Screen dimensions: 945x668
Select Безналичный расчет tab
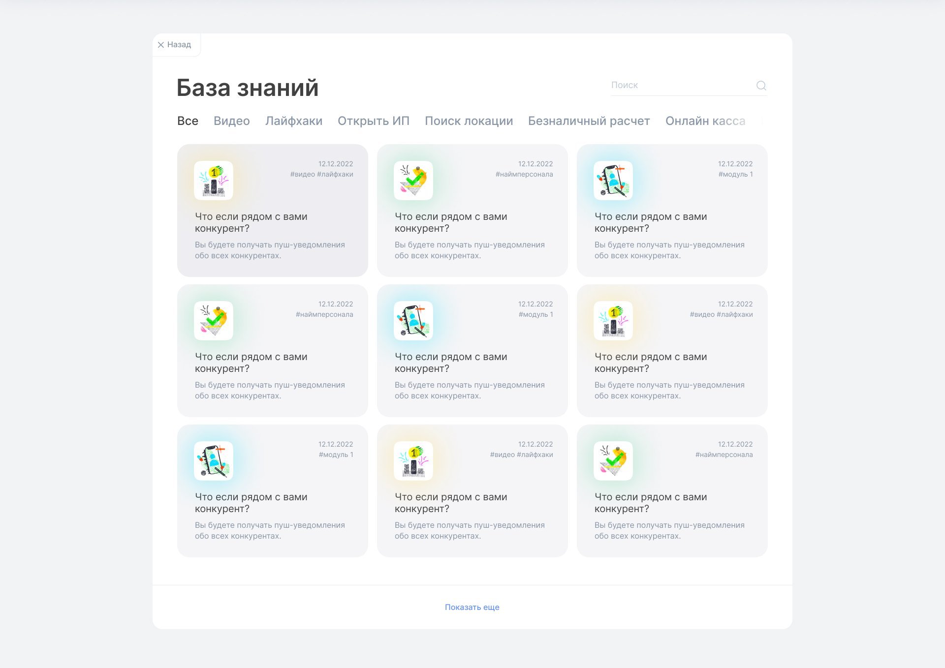tap(589, 121)
